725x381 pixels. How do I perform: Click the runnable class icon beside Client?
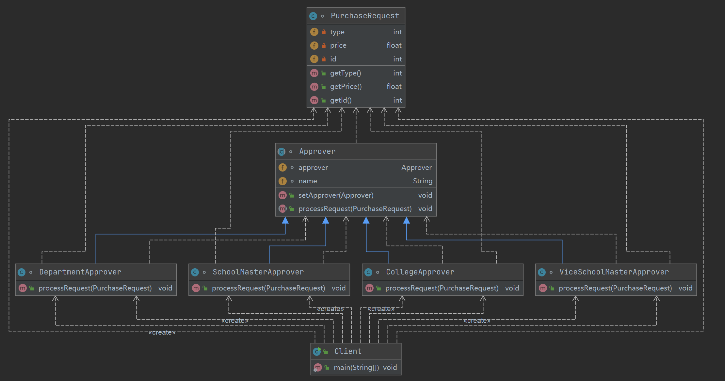317,352
